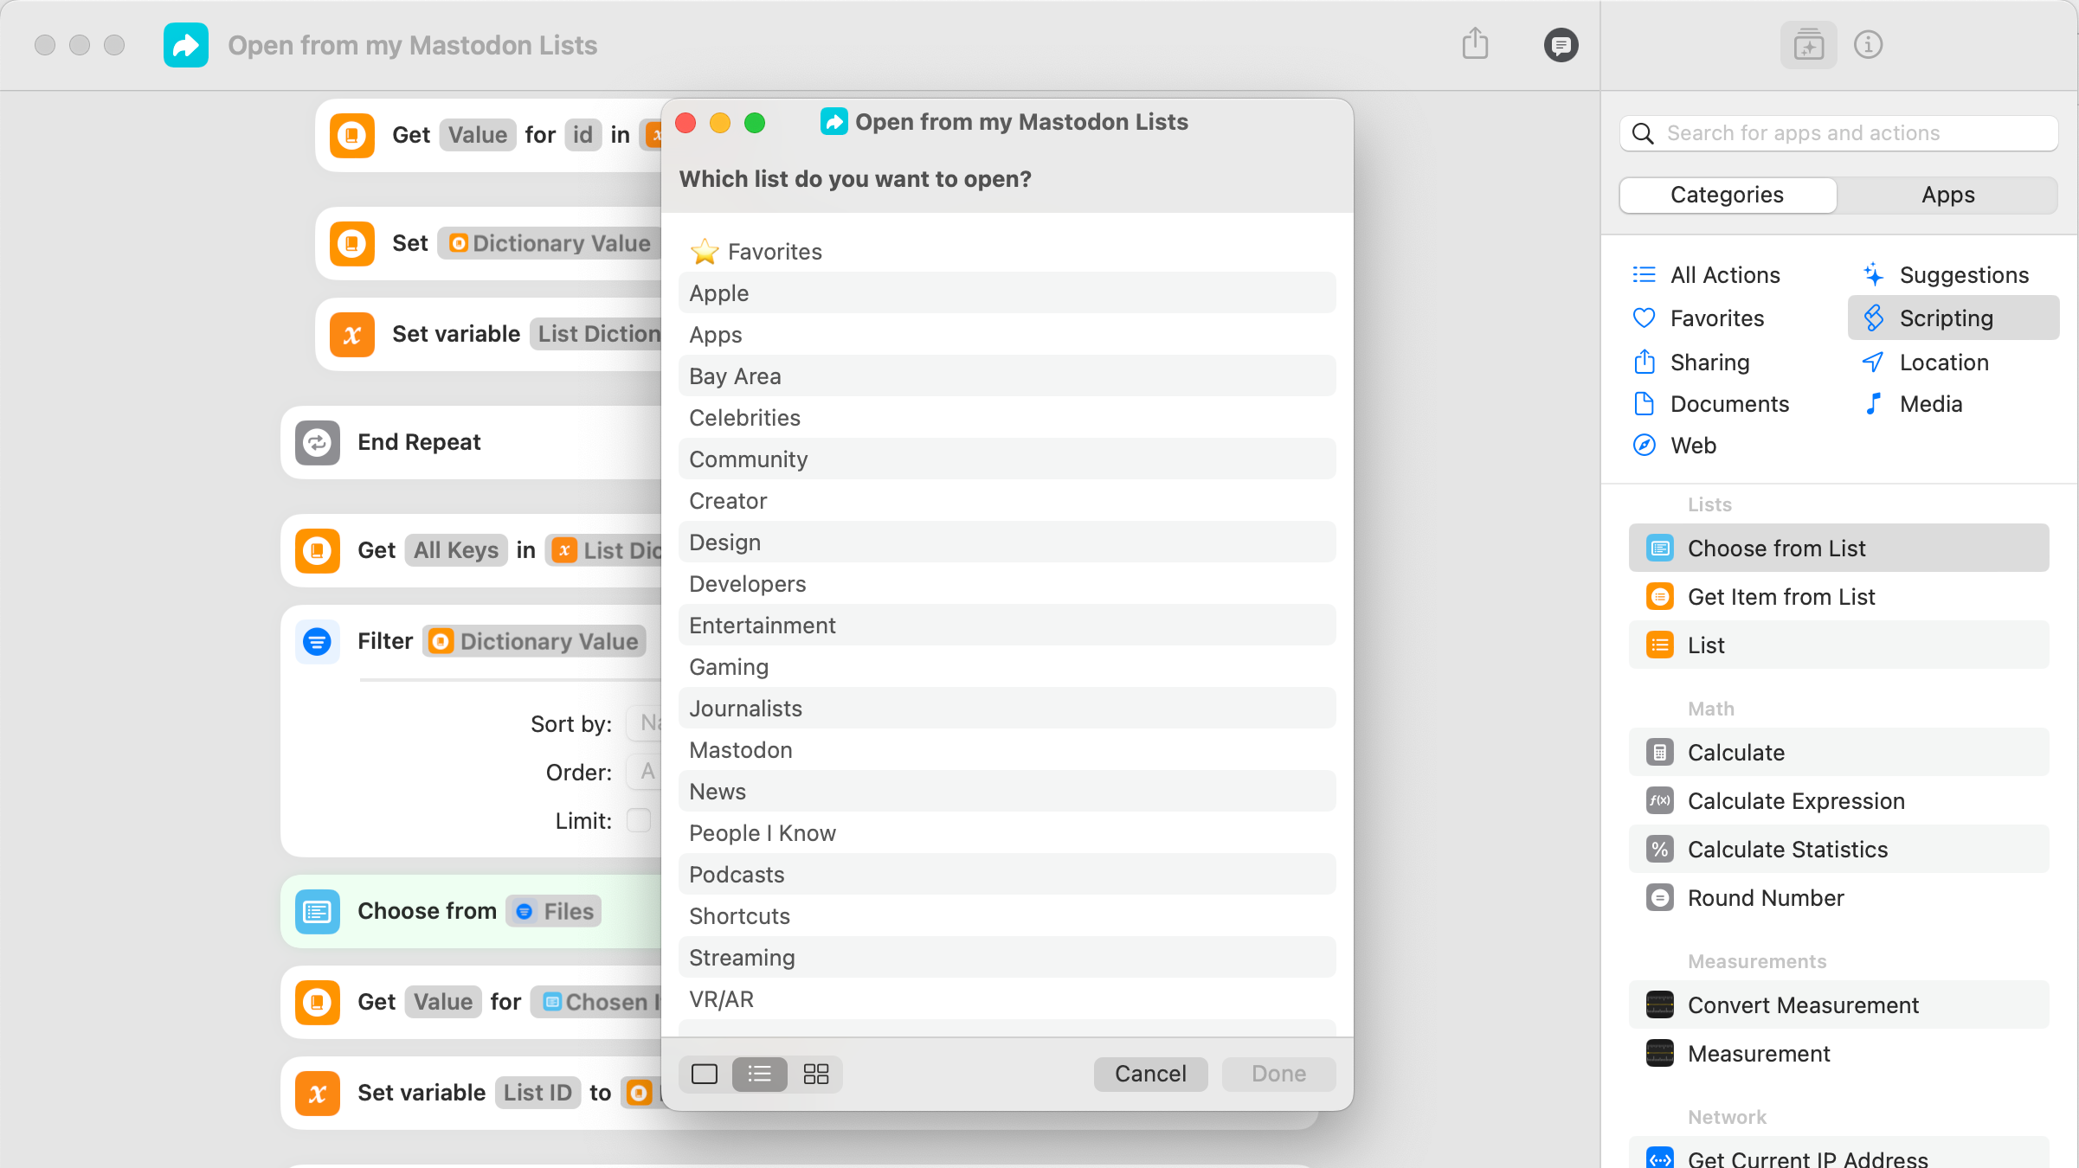The width and height of the screenshot is (2079, 1168).
Task: Click the Convert Measurement ruler icon
Action: [1659, 1005]
